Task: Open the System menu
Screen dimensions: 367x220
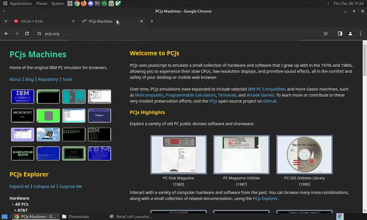Action: tap(58, 3)
